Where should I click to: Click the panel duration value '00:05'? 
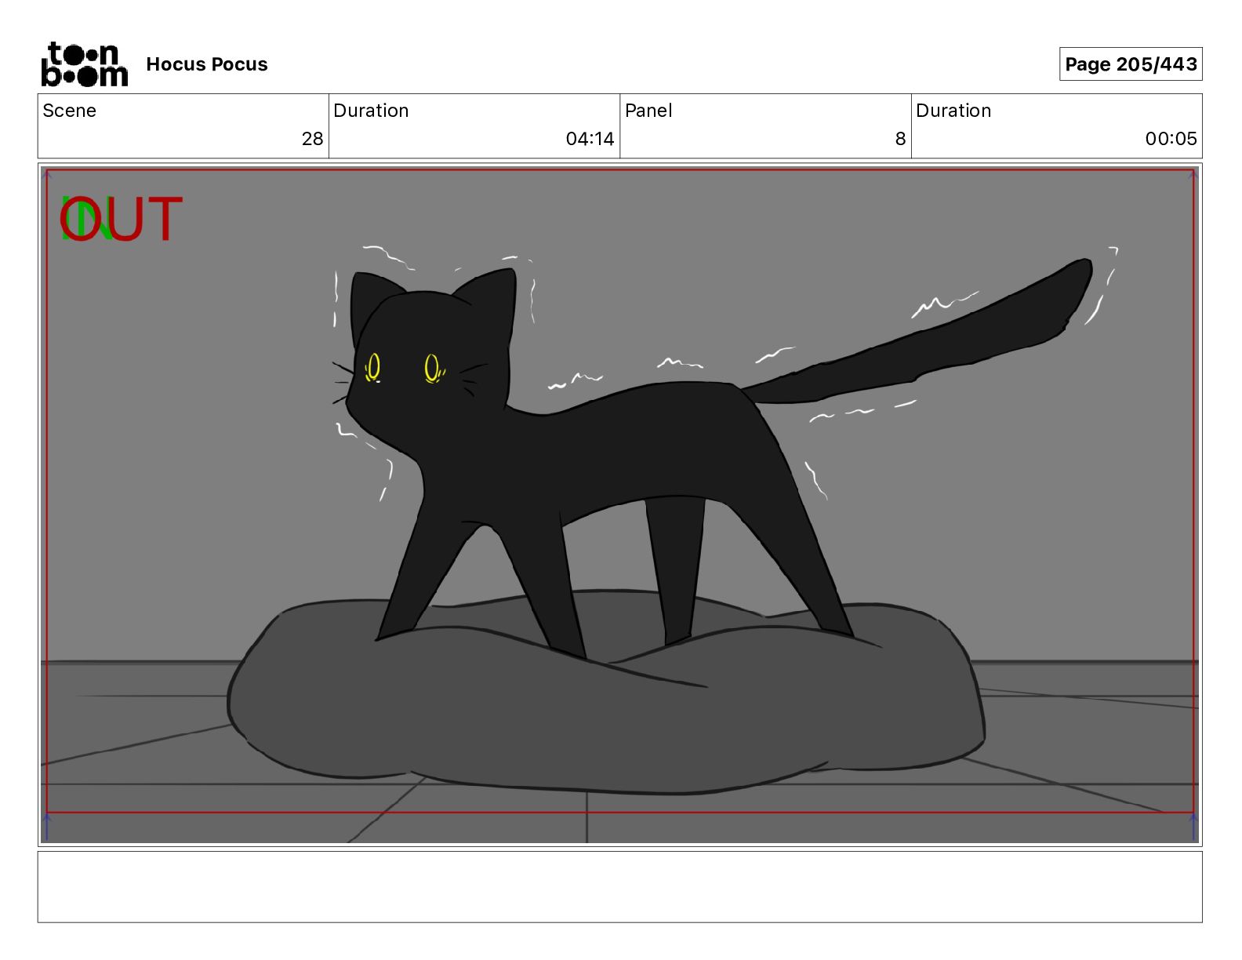coord(1171,139)
